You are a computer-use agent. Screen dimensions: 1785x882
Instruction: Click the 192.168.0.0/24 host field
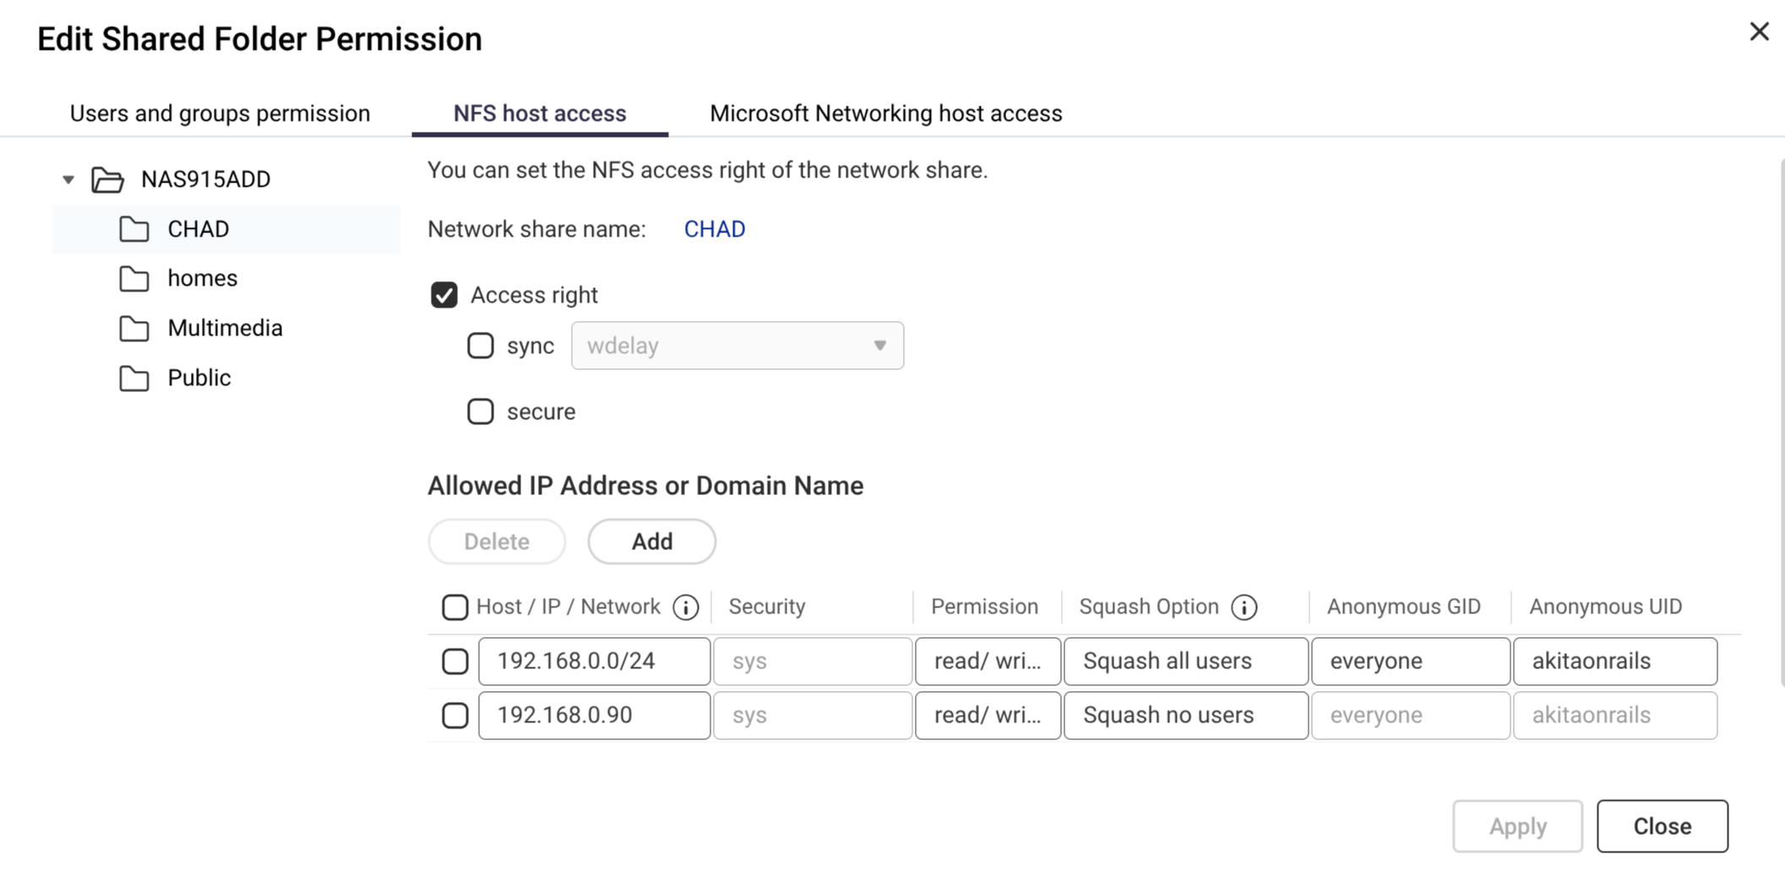tap(595, 661)
